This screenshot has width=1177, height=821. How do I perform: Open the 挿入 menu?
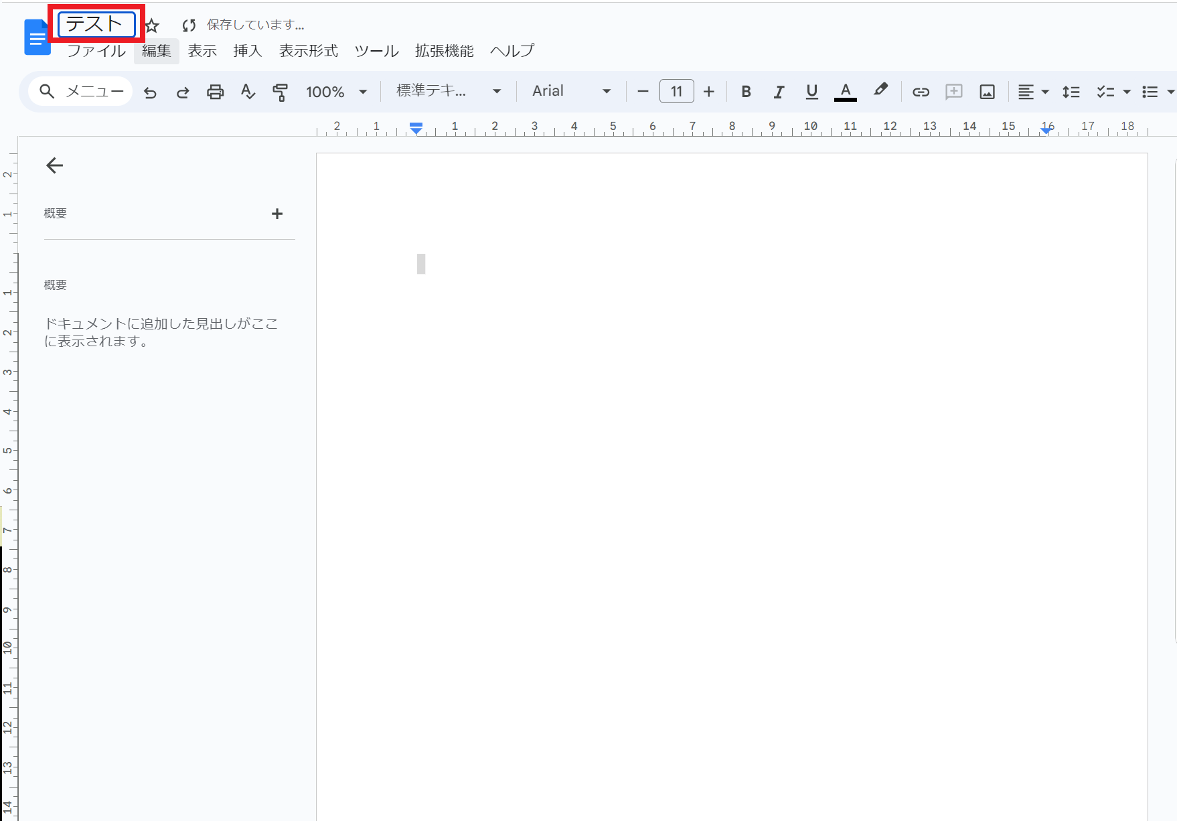247,51
